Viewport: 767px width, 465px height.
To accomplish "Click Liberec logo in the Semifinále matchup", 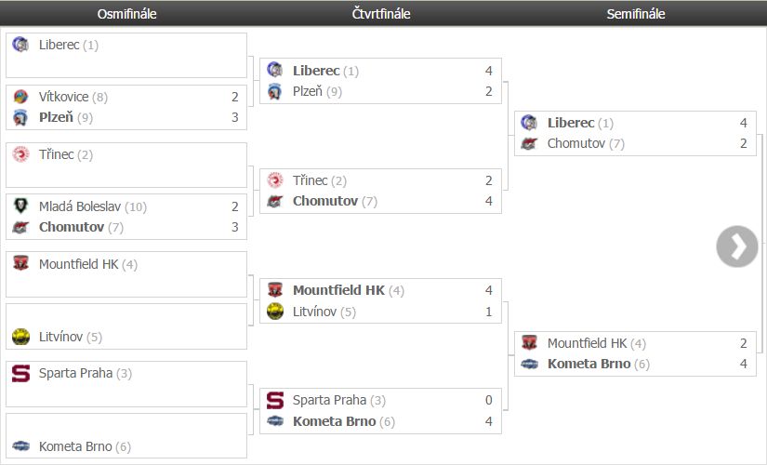I will click(x=529, y=123).
